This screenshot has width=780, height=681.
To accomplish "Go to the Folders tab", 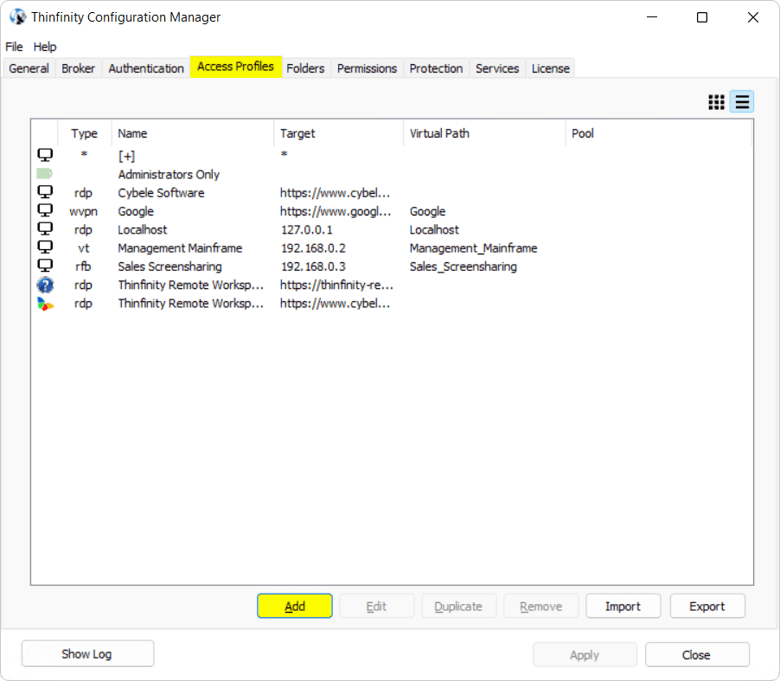I will 305,68.
